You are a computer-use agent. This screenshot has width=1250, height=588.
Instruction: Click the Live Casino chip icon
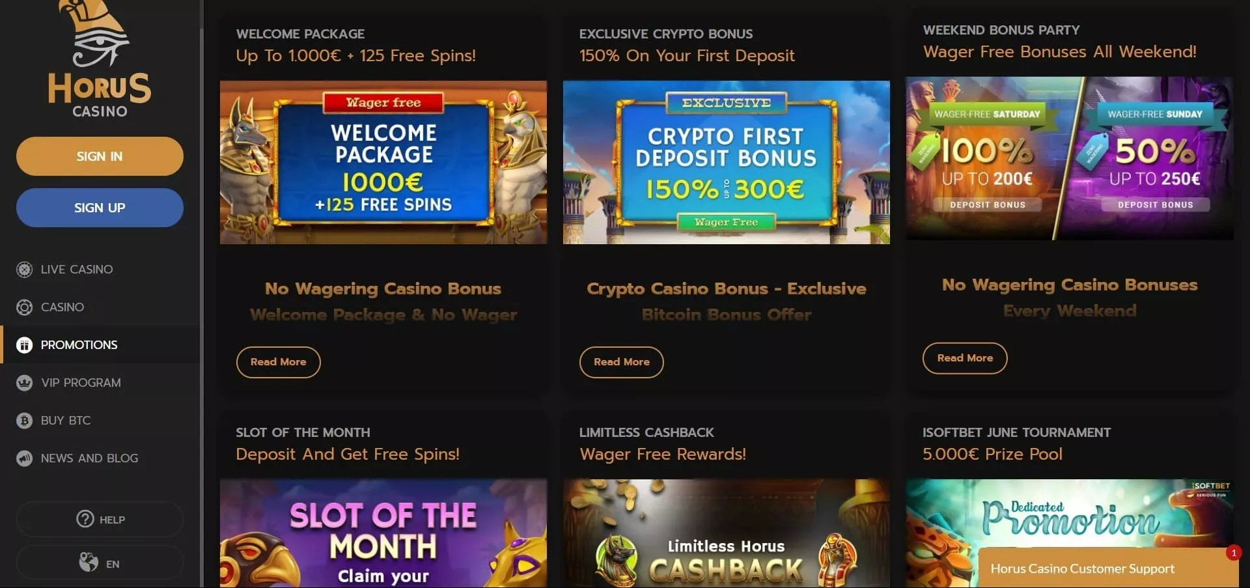[x=24, y=270]
